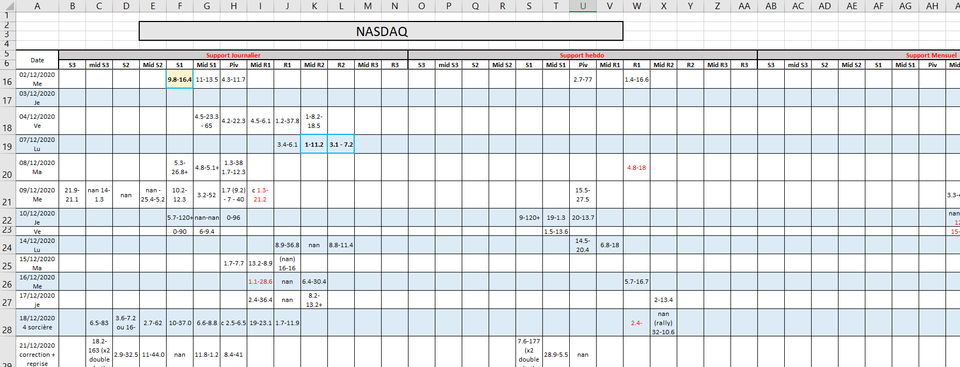Select cell with value 19-23.1
Image resolution: width=960 pixels, height=367 pixels.
(x=260, y=322)
